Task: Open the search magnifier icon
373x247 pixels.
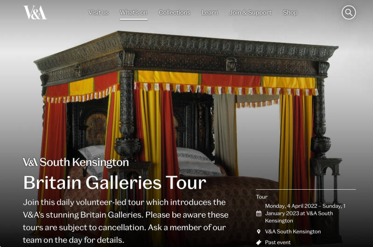Action: point(349,12)
